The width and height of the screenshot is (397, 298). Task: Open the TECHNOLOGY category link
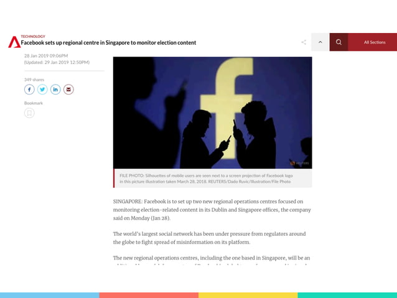click(x=33, y=37)
